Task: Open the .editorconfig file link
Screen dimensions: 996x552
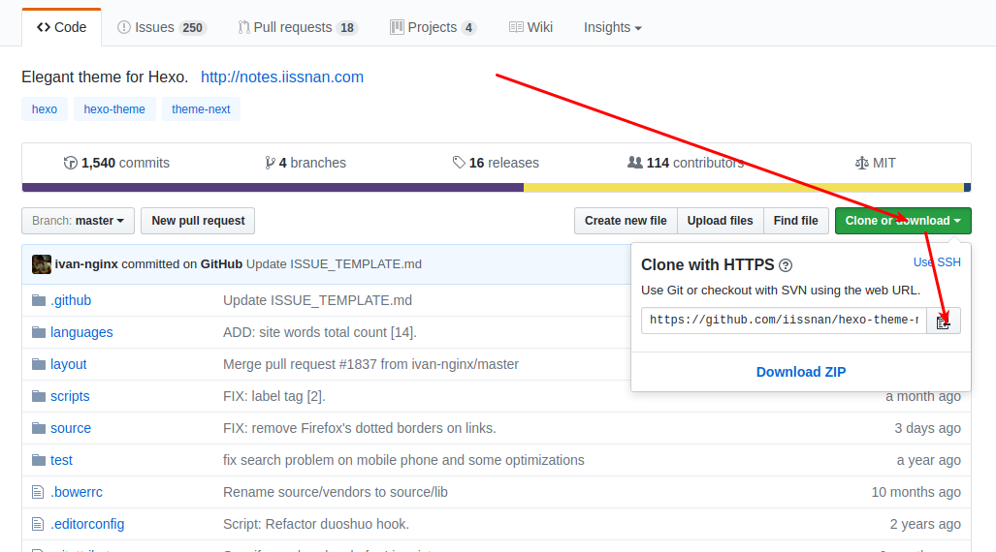Action: click(x=87, y=524)
